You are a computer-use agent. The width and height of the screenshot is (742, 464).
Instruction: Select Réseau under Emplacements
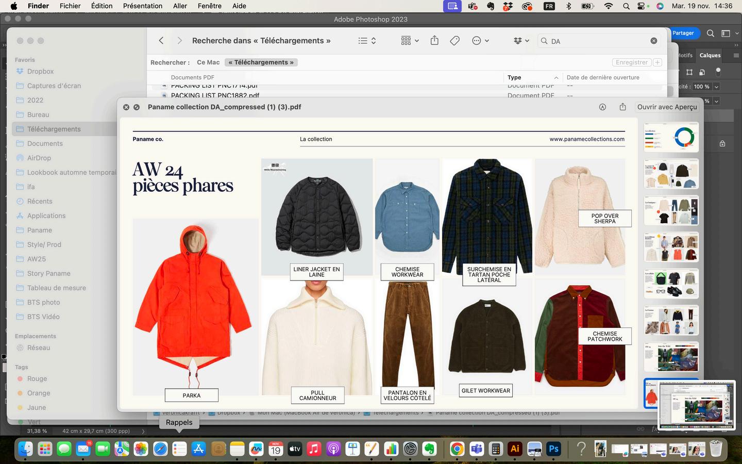39,348
